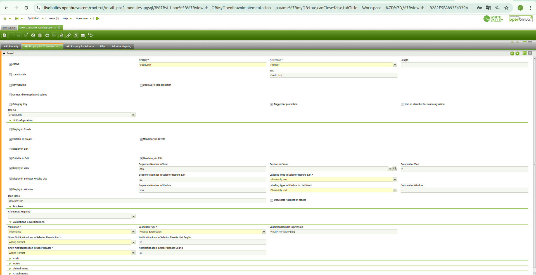This screenshot has height=275, width=536.
Task: Click the Refresh toolbar icon
Action: tap(47, 35)
